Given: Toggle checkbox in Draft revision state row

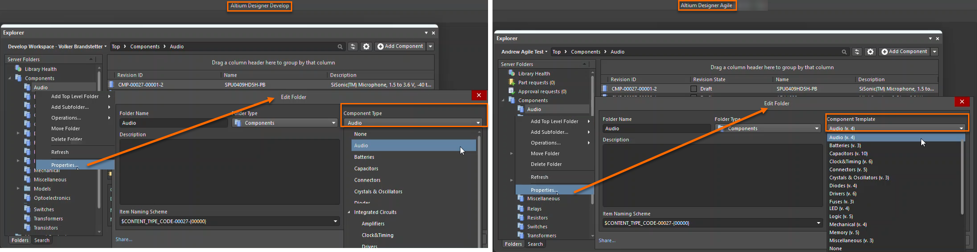Looking at the screenshot, I should (694, 89).
